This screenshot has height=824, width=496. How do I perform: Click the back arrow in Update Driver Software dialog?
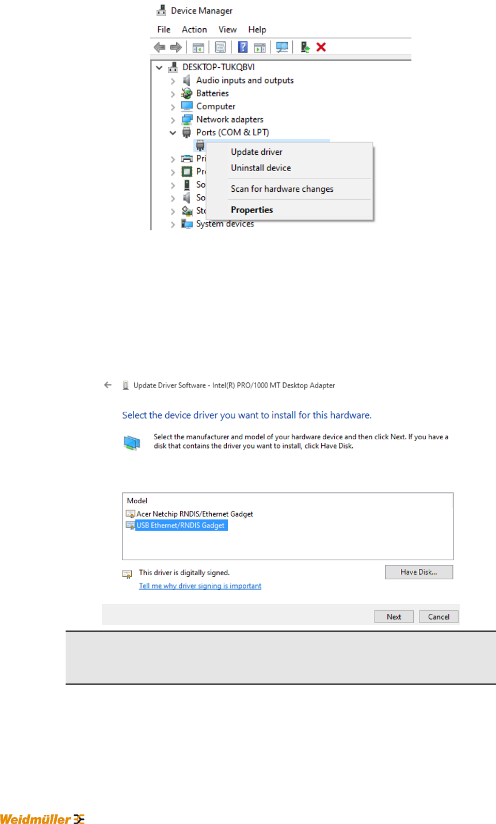tap(108, 385)
